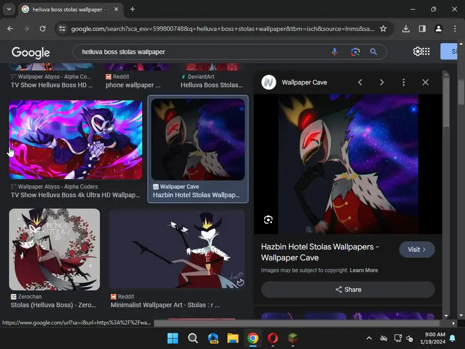Share this image result
465x349 pixels.
pos(348,289)
